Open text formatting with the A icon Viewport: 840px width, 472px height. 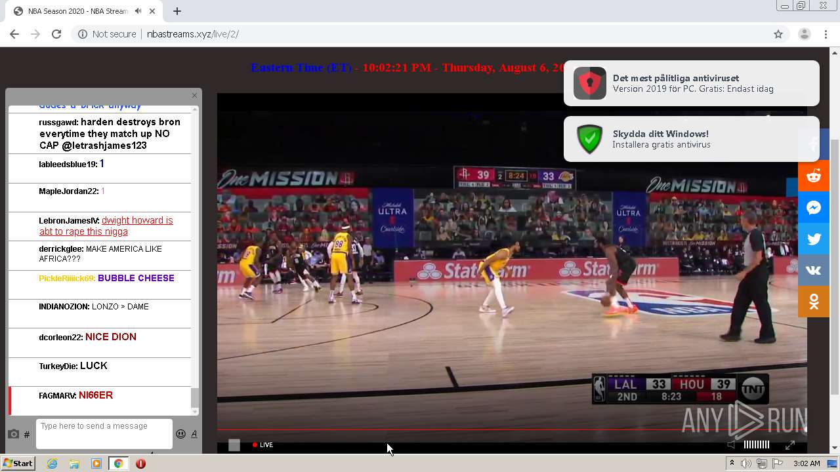[194, 434]
